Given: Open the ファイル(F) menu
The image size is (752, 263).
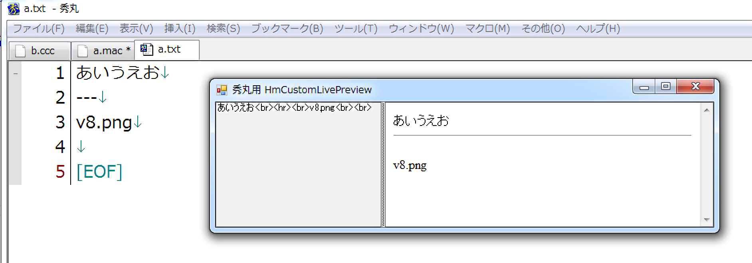Looking at the screenshot, I should (39, 29).
